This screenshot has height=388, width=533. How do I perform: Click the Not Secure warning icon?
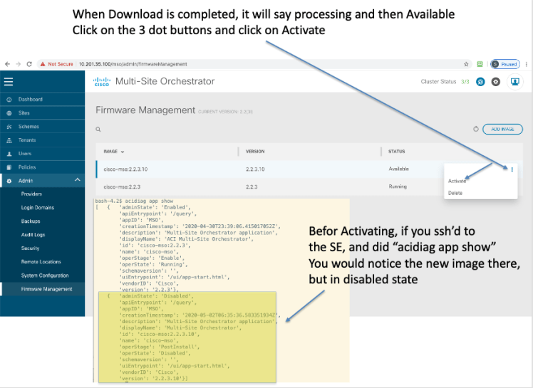pos(43,64)
